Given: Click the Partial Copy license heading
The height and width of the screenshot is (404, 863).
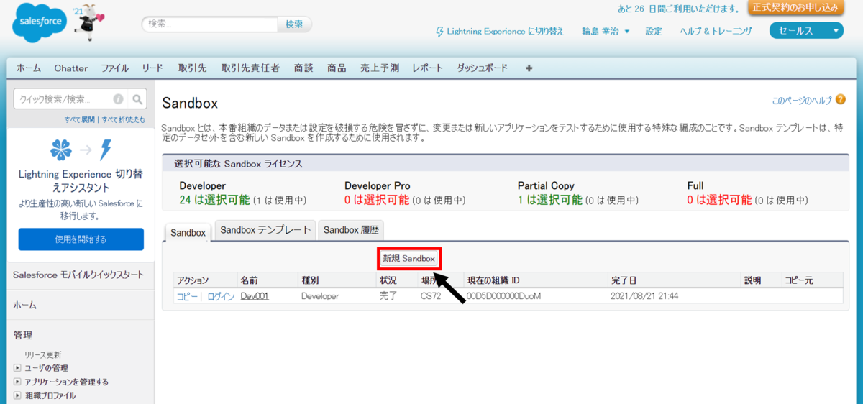Looking at the screenshot, I should coord(546,185).
